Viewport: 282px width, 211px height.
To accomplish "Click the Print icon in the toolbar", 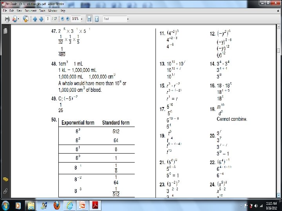I will pos(7,19).
